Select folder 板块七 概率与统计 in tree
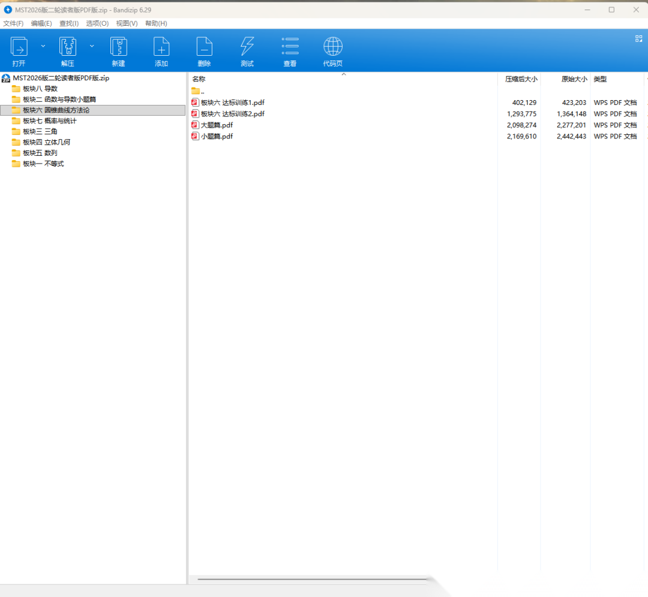The width and height of the screenshot is (648, 597). click(49, 121)
